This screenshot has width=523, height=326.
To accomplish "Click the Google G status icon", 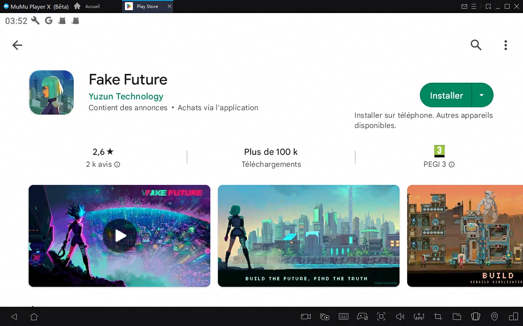I will 49,21.
